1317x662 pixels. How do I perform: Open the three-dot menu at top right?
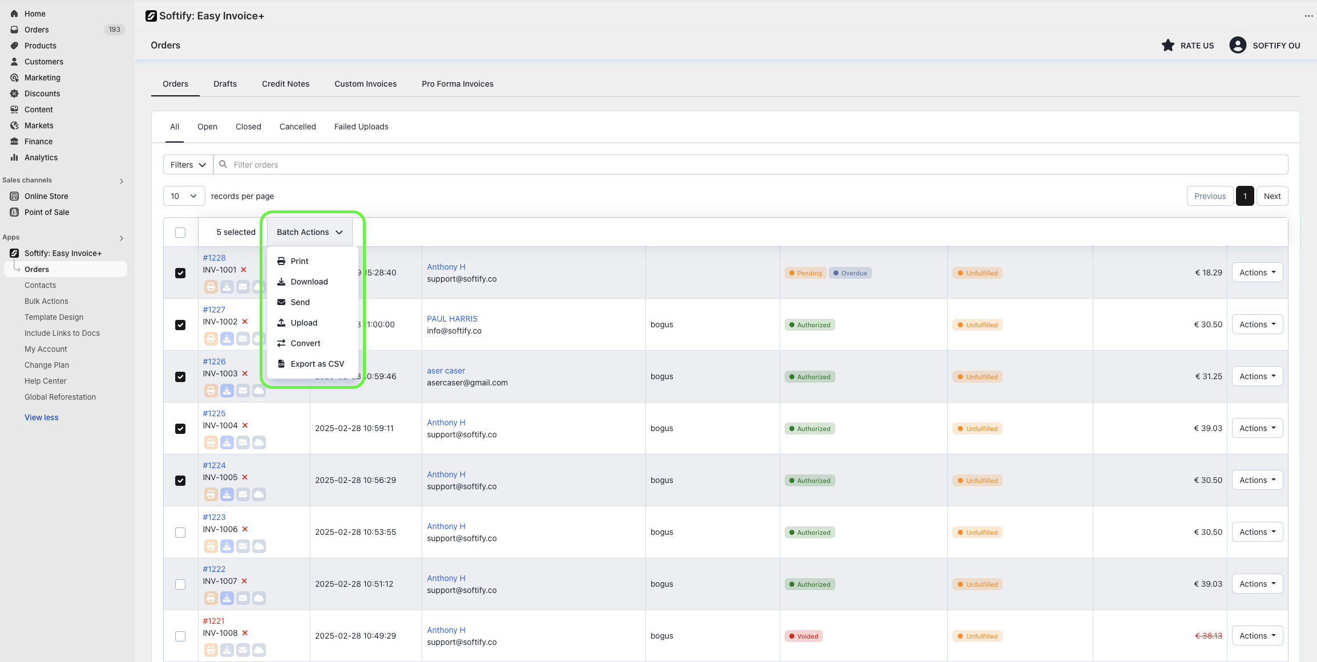pyautogui.click(x=1308, y=16)
